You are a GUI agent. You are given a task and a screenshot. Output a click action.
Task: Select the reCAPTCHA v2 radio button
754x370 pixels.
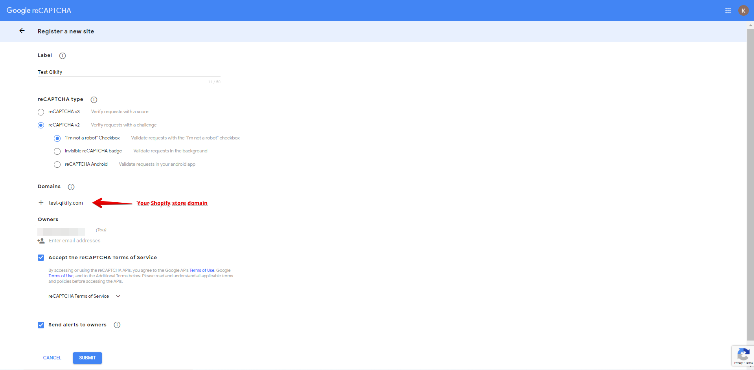[x=41, y=125]
